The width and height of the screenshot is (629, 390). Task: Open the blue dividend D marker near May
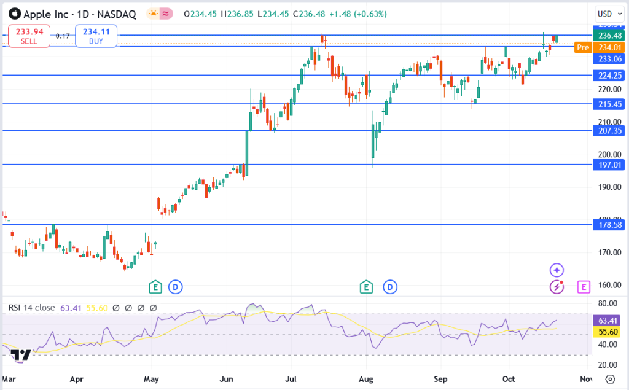click(x=175, y=287)
